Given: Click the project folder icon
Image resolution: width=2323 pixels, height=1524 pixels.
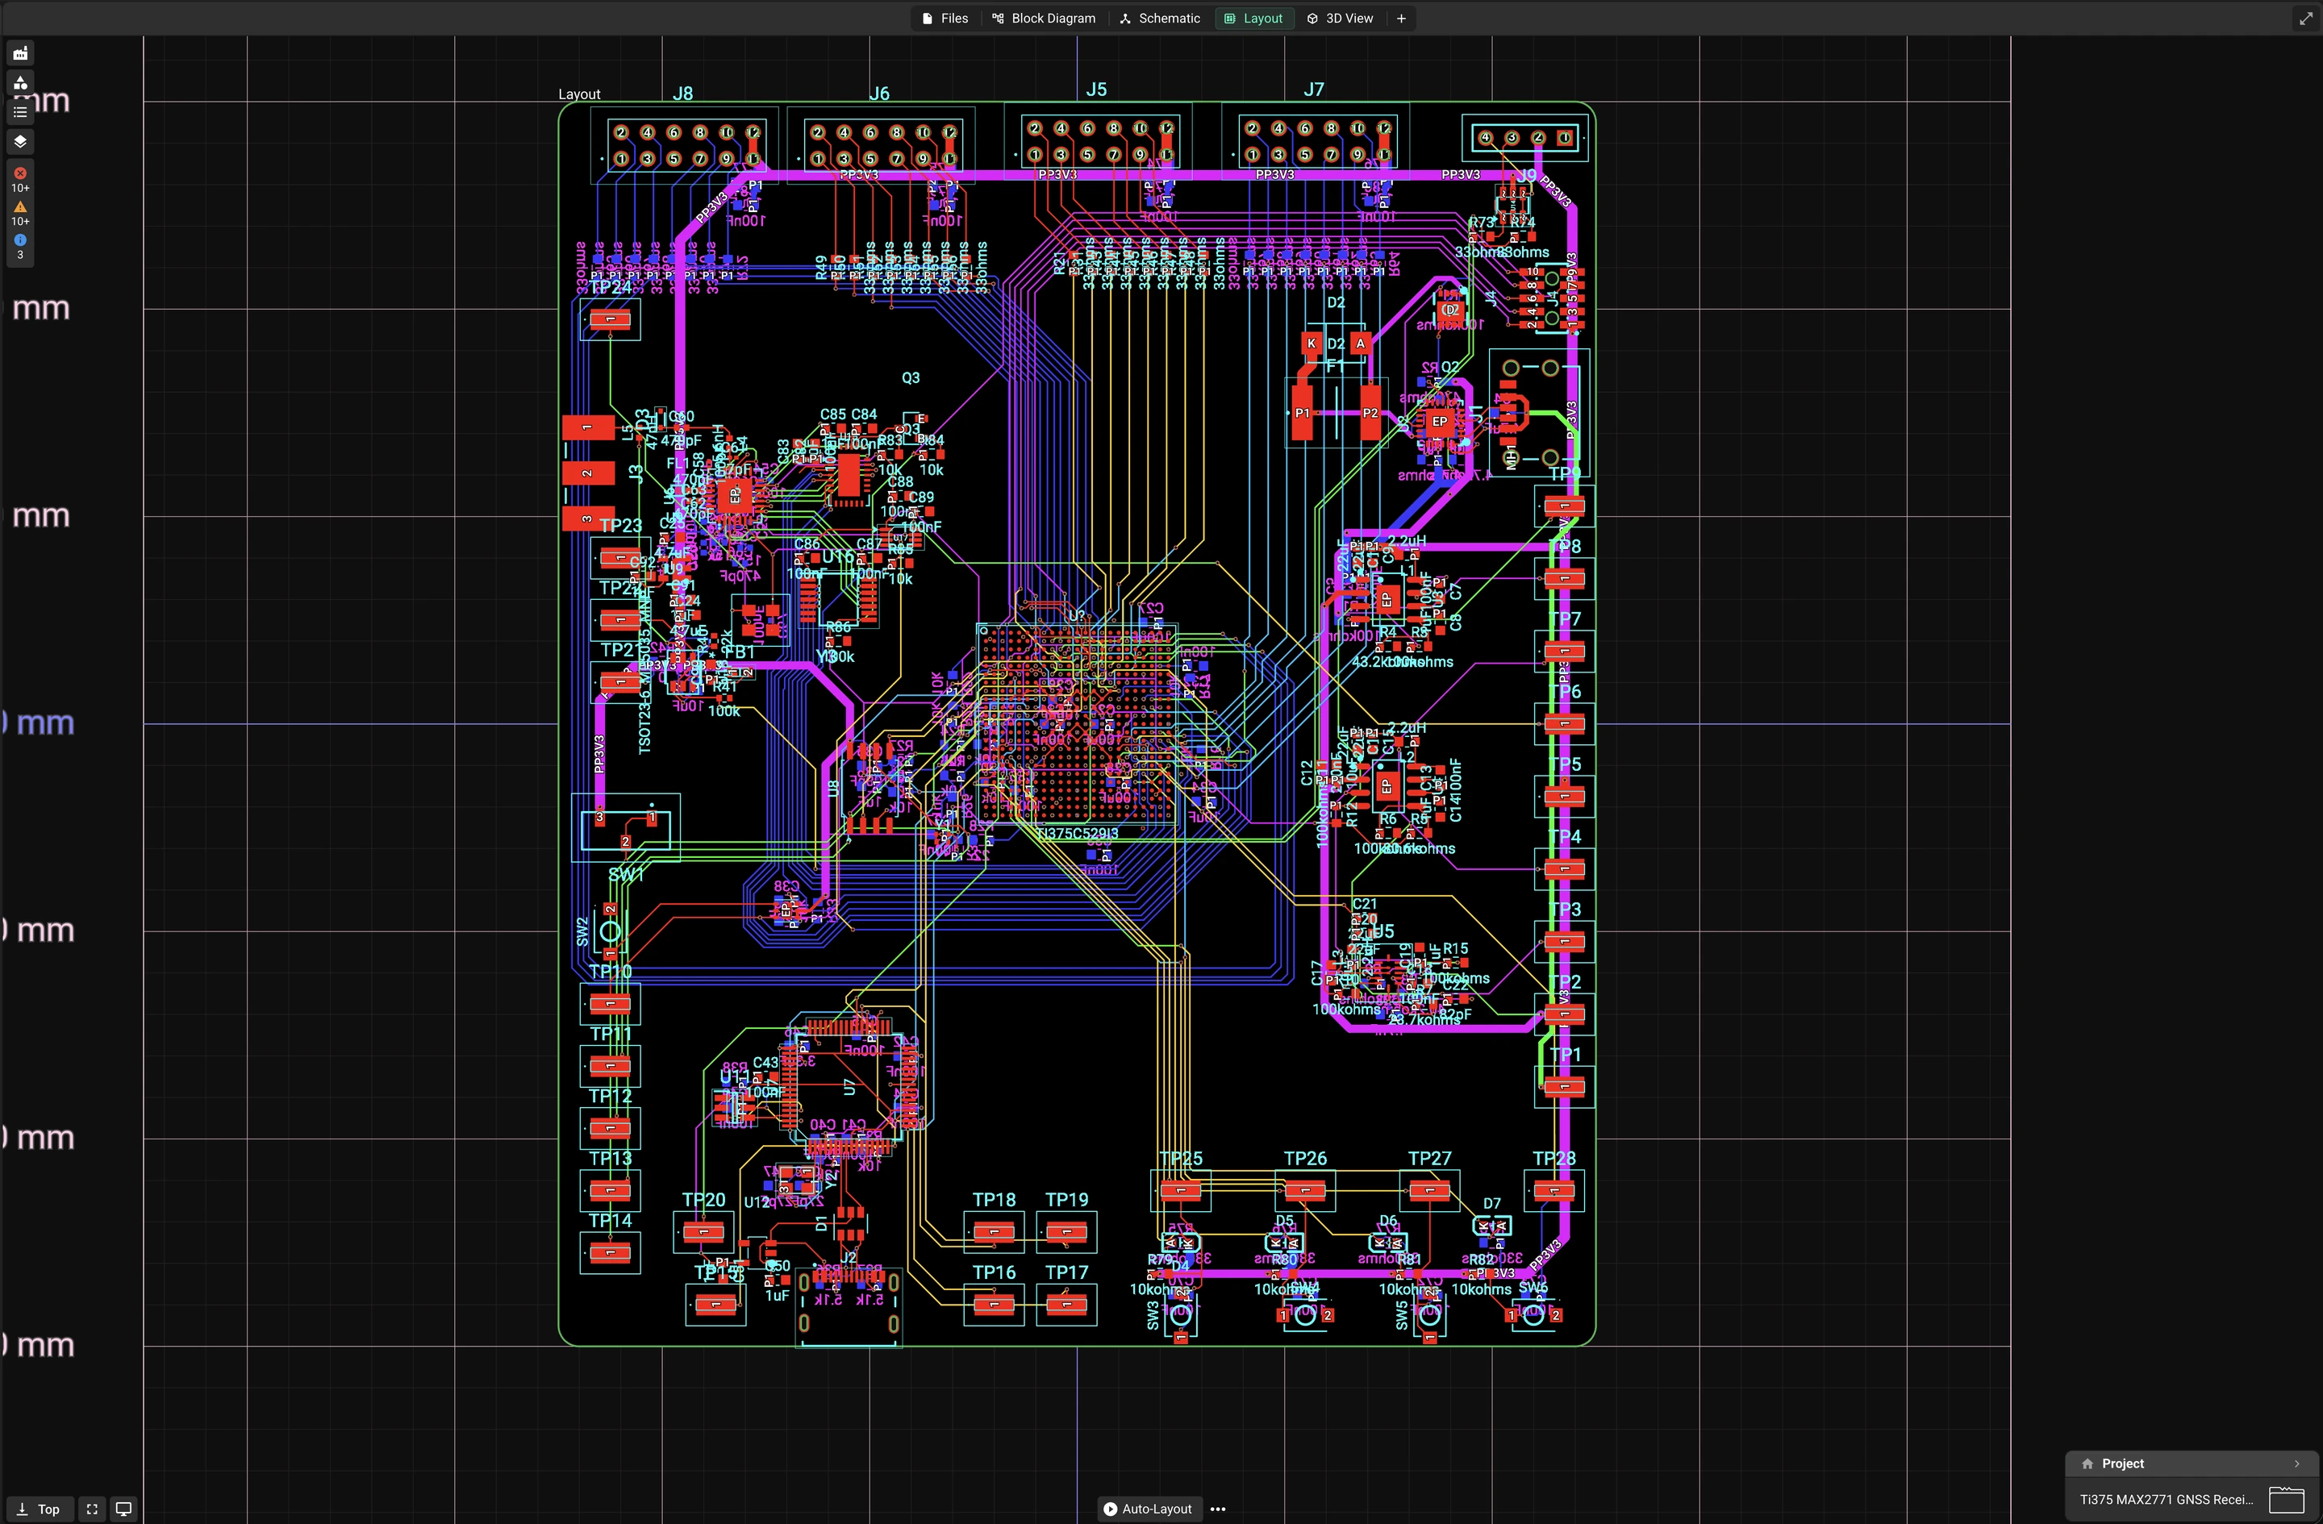Looking at the screenshot, I should tap(2286, 1500).
